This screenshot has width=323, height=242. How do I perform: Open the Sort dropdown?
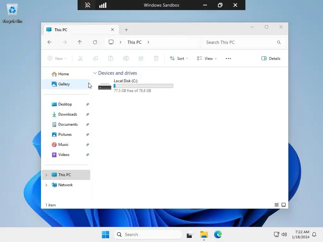[179, 58]
